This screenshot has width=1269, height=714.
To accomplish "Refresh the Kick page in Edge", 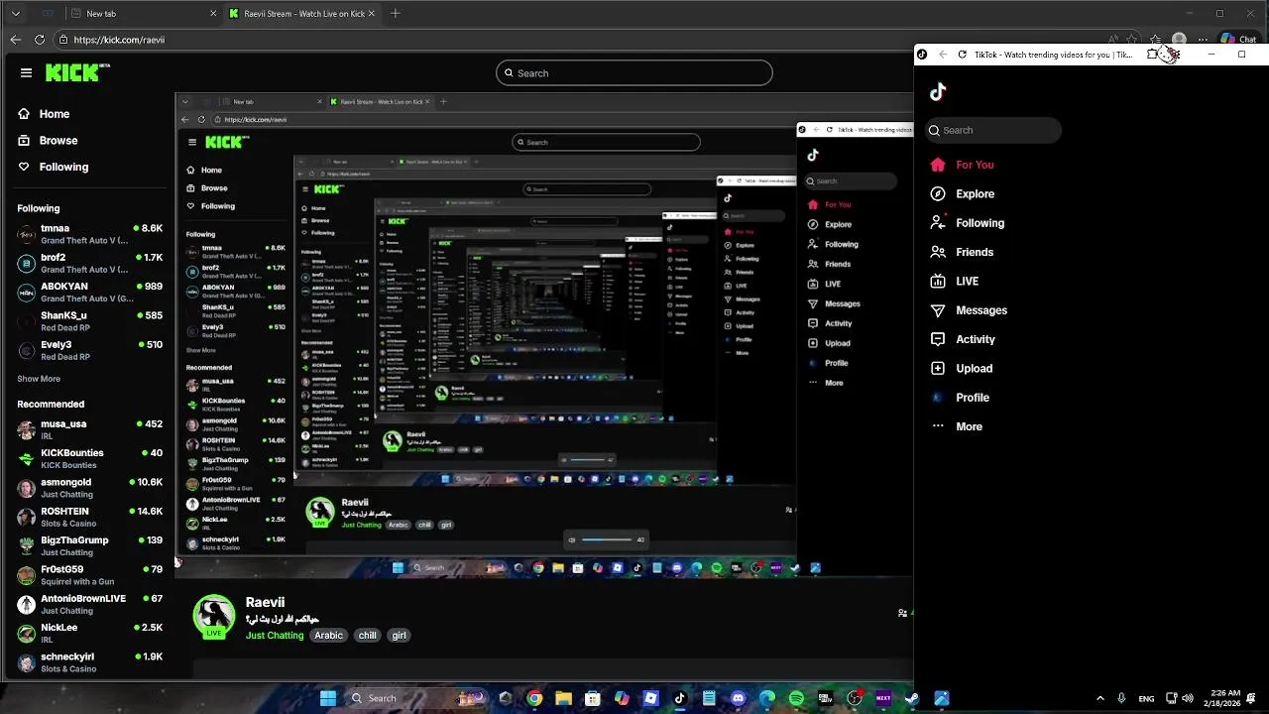I will point(39,40).
